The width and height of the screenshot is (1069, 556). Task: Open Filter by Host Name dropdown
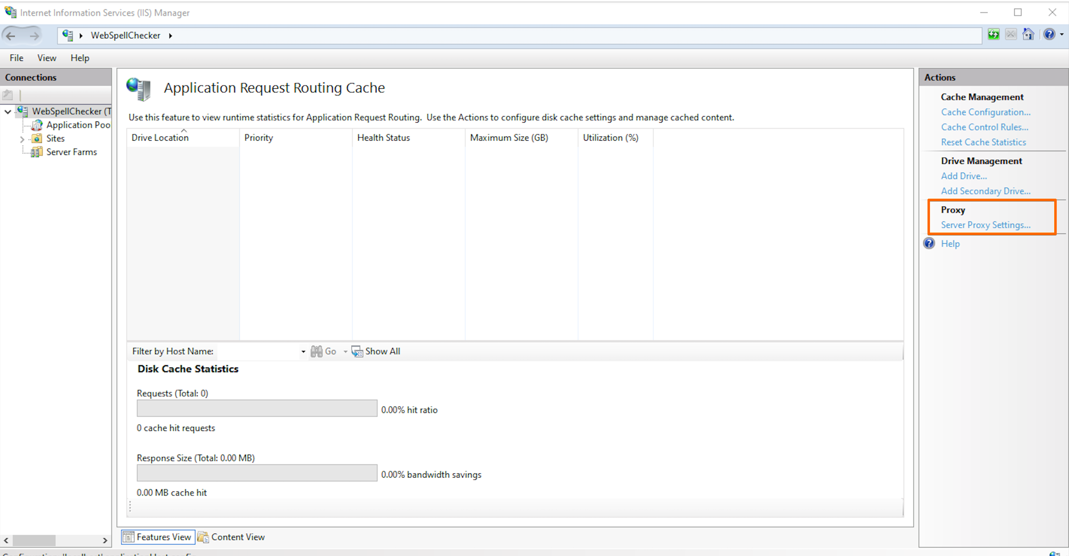click(303, 352)
